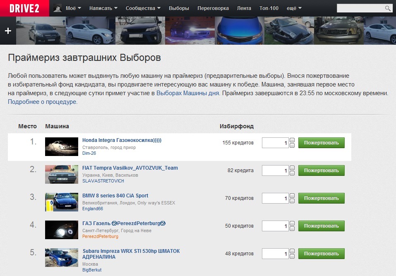Image resolution: width=396 pixels, height=276 pixels.
Task: Click the magnifier search icon
Action: [388, 8]
